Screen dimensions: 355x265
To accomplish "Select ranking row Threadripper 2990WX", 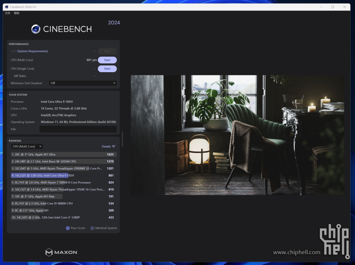I will tap(64, 169).
